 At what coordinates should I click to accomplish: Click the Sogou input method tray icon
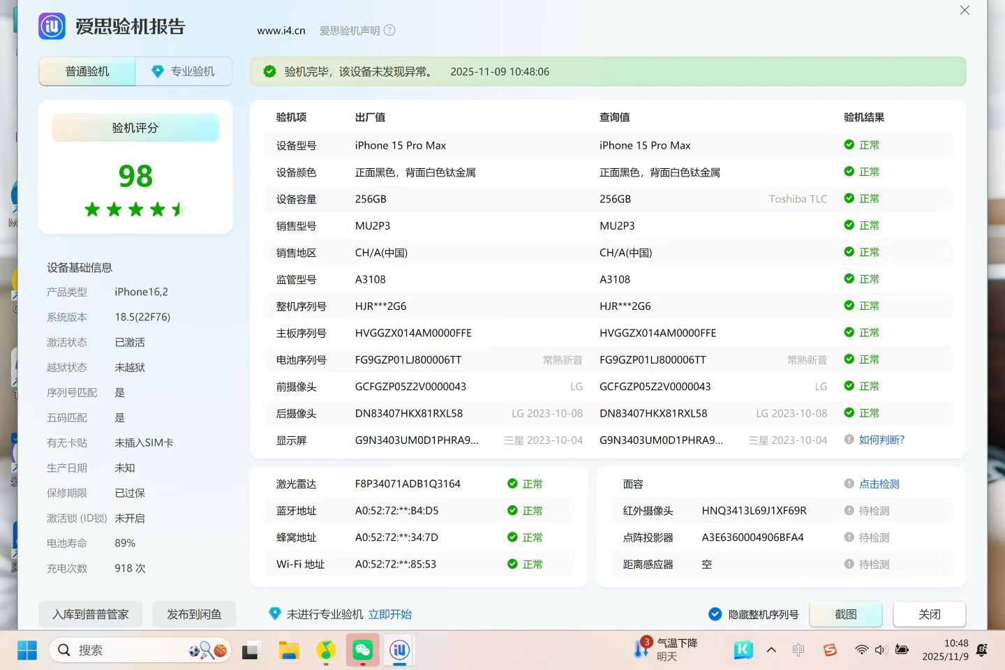(830, 650)
